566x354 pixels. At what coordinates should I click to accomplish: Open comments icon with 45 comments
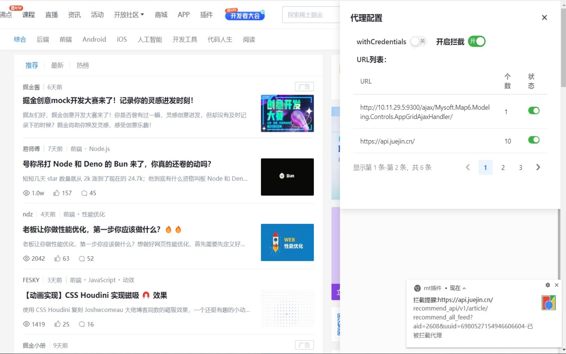(84, 193)
